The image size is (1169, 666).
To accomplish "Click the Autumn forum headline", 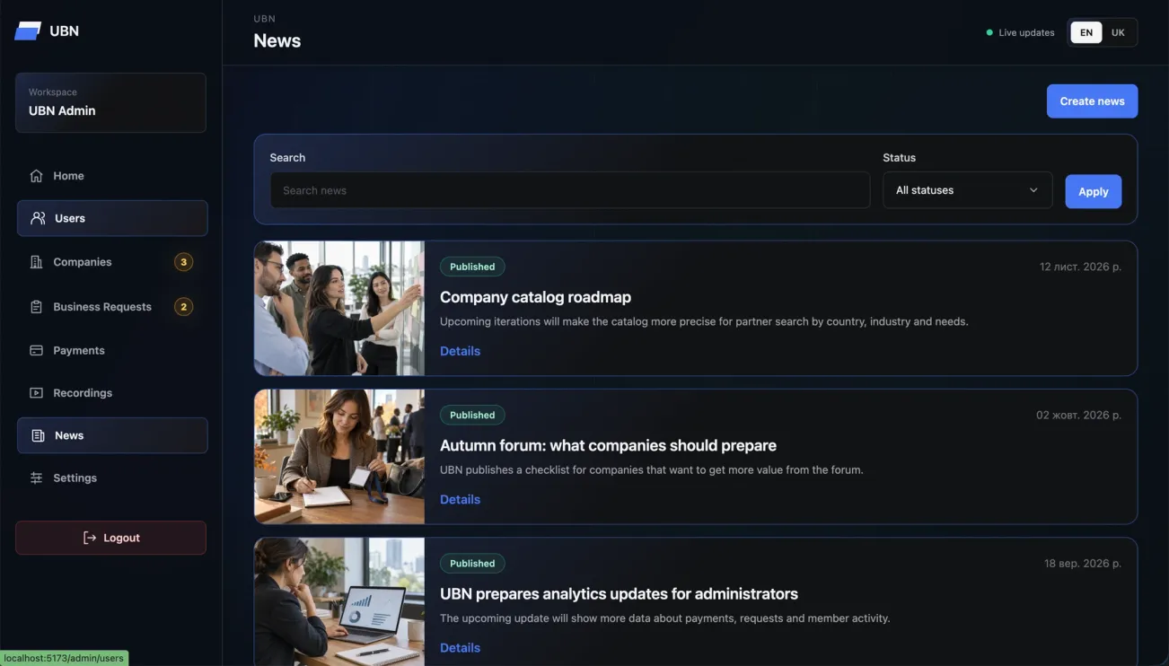I will (x=608, y=445).
